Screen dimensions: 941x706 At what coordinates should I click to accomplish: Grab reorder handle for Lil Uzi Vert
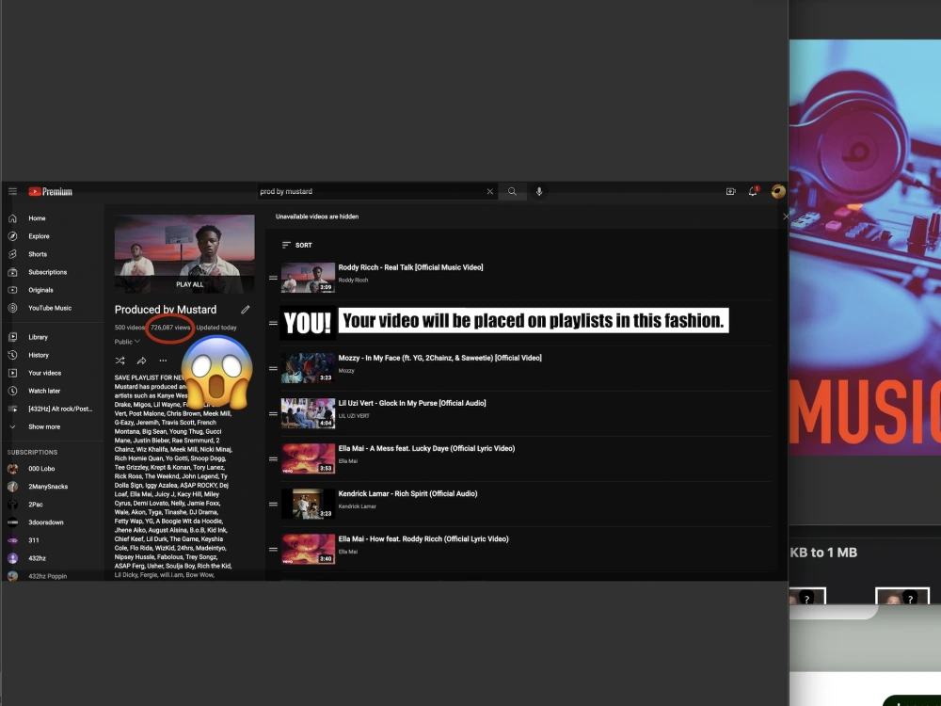[x=273, y=413]
